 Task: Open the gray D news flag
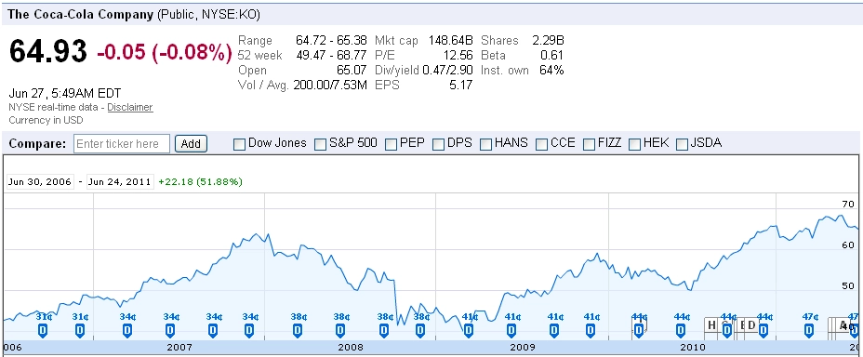(x=751, y=324)
